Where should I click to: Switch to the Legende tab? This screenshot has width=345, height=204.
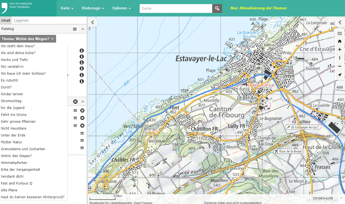click(x=21, y=21)
